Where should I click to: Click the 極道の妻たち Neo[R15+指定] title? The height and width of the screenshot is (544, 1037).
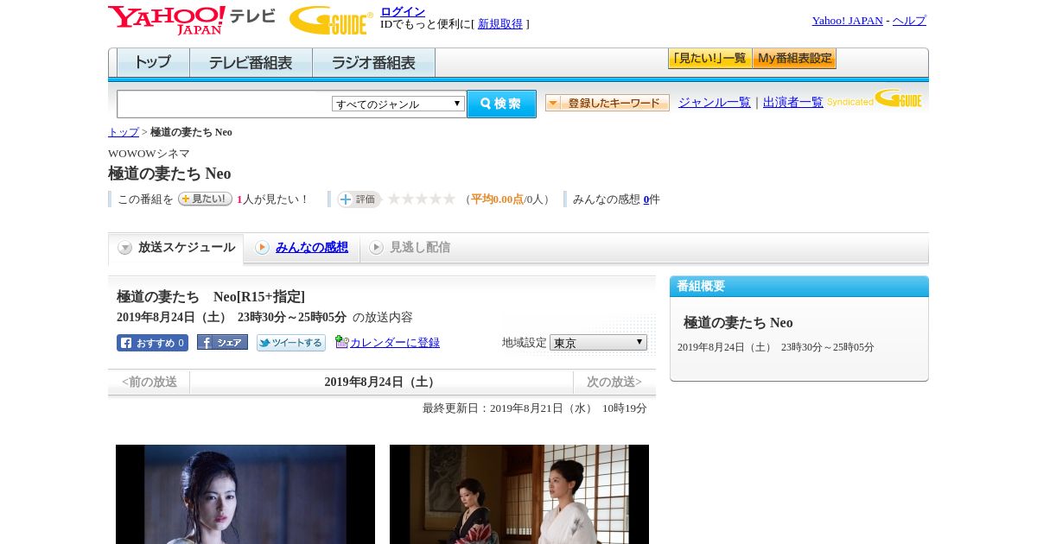click(x=211, y=297)
